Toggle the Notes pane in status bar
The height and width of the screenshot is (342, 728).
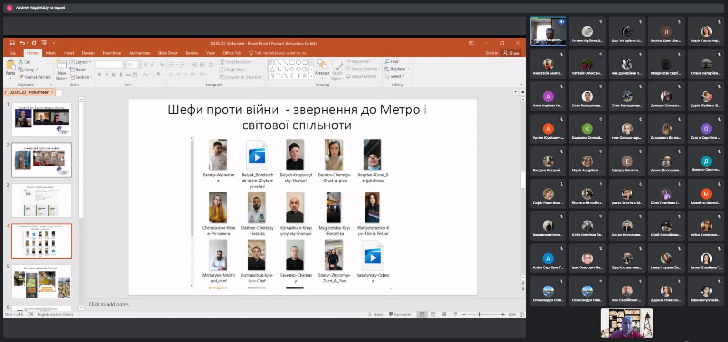(375, 314)
